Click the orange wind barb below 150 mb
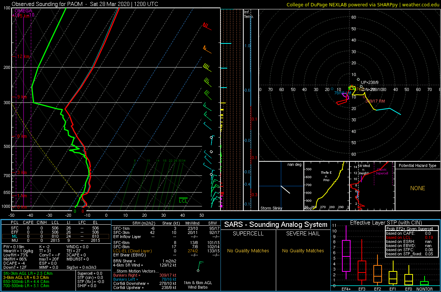This screenshot has width=441, height=292. tap(207, 49)
